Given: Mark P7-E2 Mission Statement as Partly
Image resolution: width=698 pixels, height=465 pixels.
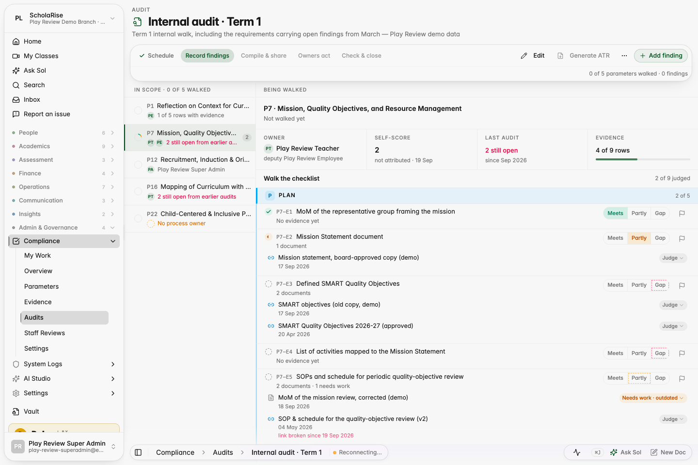Looking at the screenshot, I should (639, 238).
